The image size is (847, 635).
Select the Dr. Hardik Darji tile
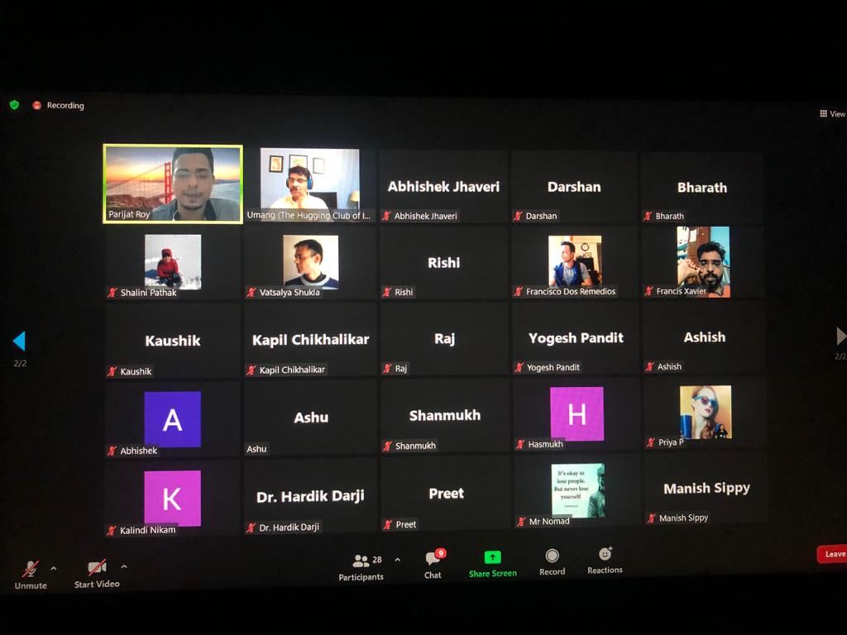(311, 496)
